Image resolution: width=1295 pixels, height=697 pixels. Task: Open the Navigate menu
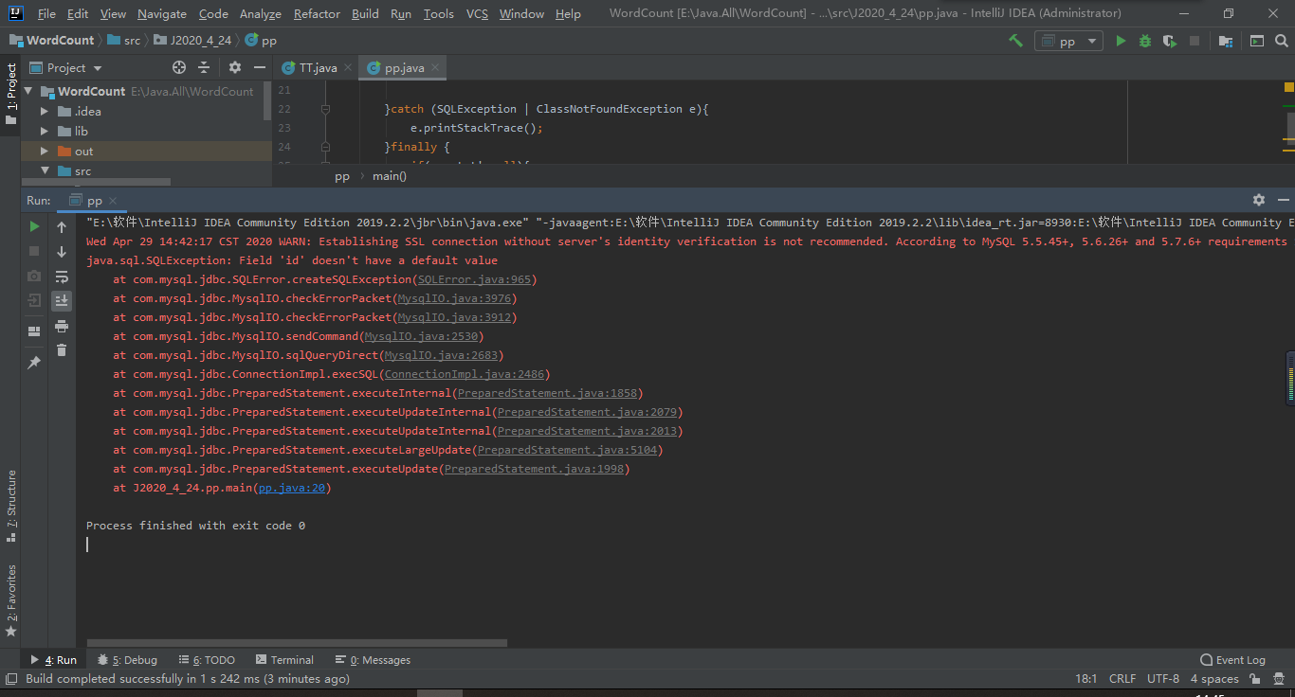tap(162, 13)
